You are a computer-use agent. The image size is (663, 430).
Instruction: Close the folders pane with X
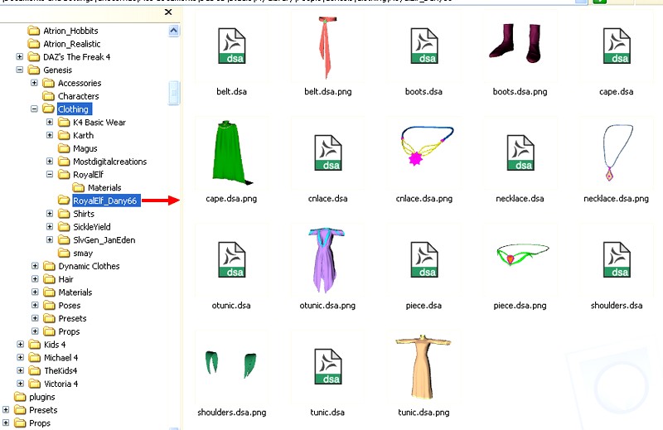[x=168, y=12]
